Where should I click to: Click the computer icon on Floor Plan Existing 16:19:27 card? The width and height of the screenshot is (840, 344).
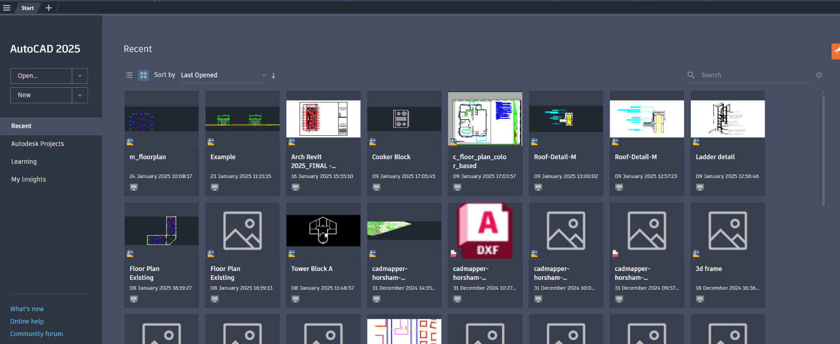(134, 299)
